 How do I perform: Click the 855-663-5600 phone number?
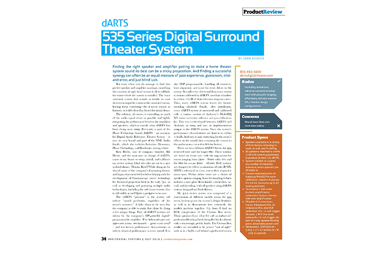point(257,72)
